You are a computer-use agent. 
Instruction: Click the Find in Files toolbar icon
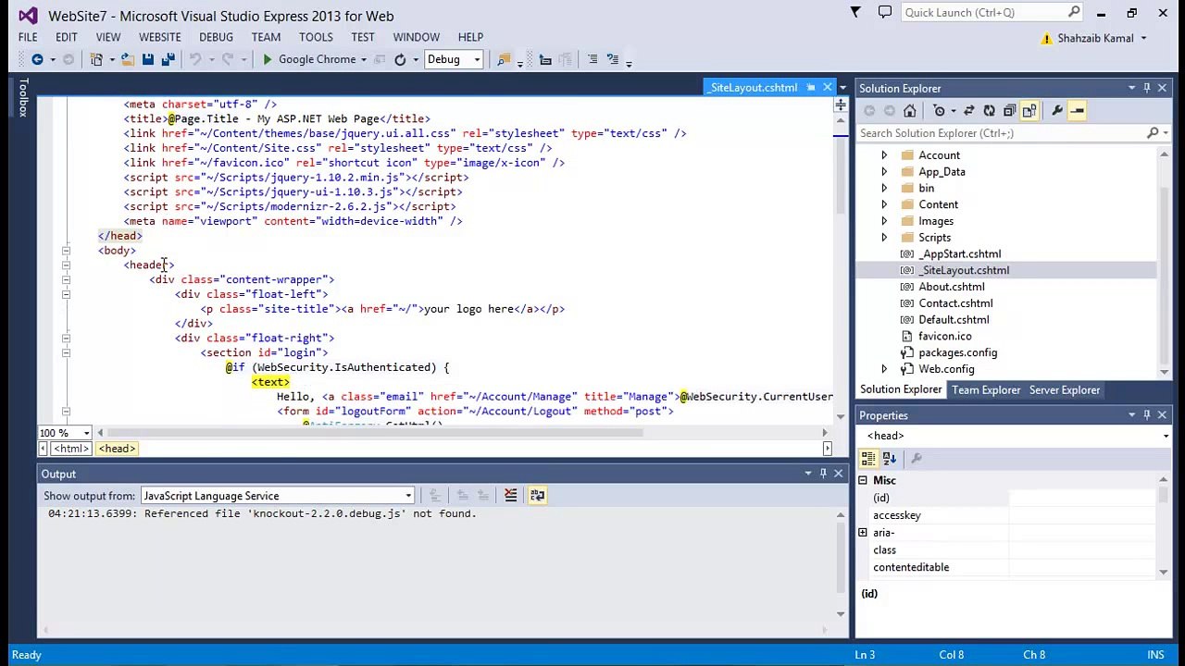tap(504, 59)
